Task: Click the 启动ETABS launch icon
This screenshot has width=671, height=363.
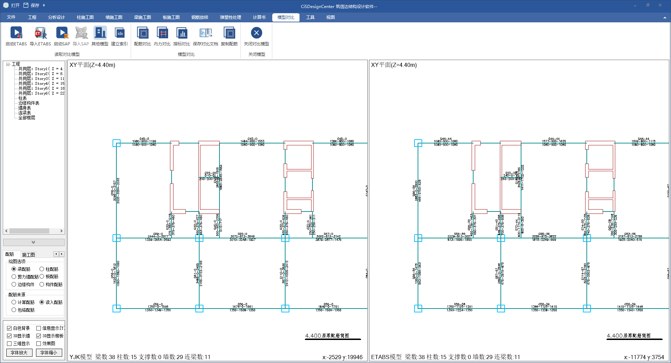Action: click(16, 33)
